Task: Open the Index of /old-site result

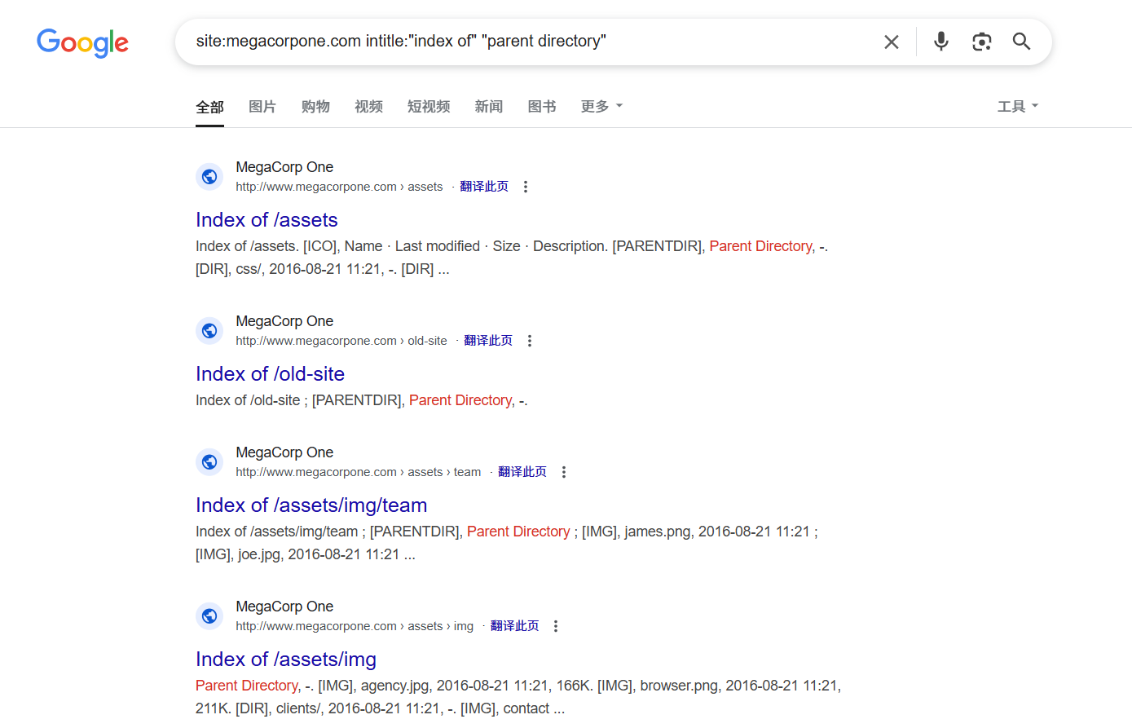Action: pyautogui.click(x=270, y=374)
